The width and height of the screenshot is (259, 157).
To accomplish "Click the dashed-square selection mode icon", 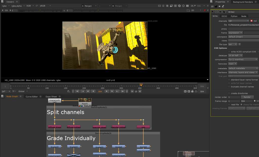I will (188, 10).
